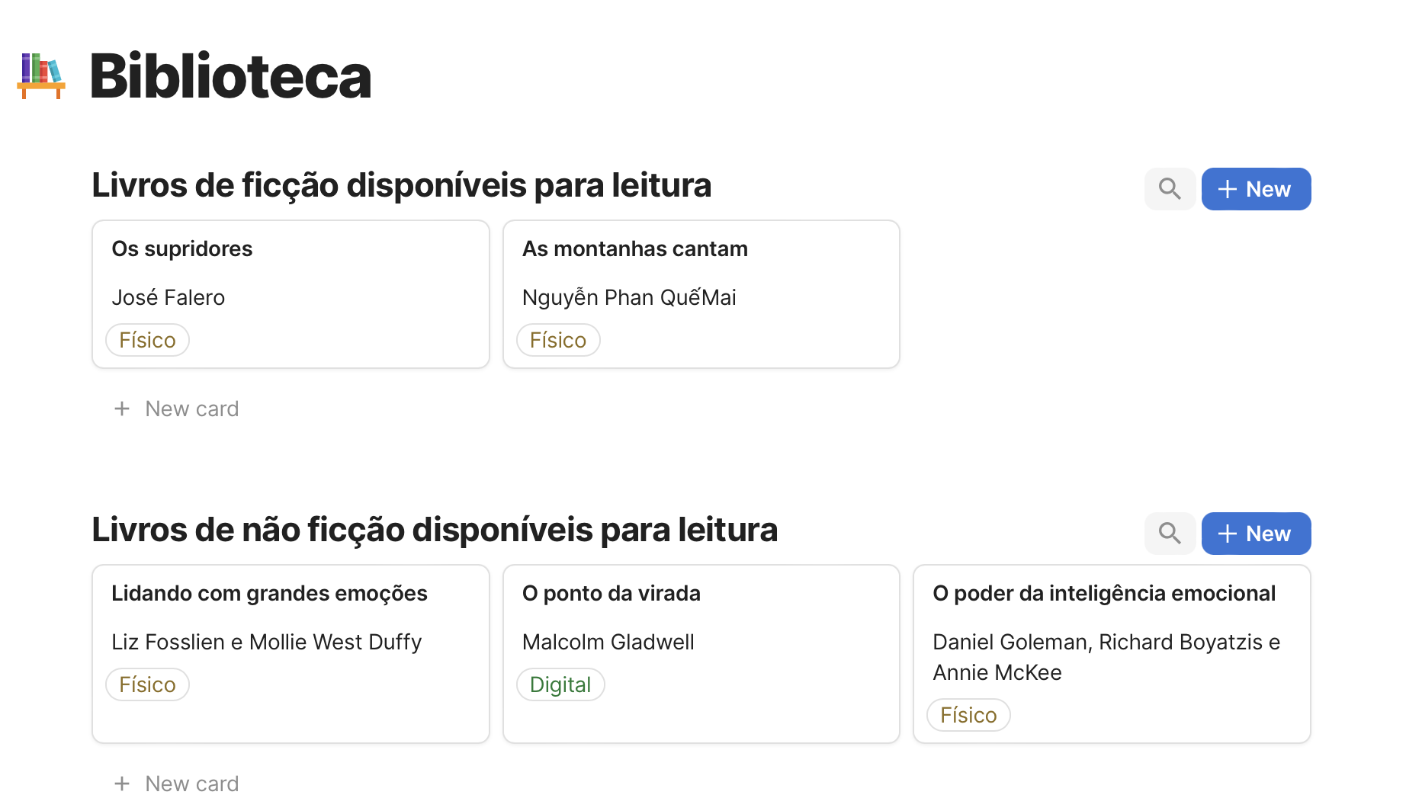1406x811 pixels.
Task: Open search in the fiction books section
Action: pos(1170,189)
